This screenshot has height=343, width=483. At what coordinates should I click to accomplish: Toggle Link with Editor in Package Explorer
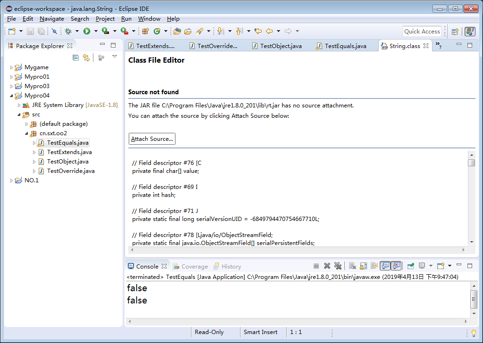(86, 57)
